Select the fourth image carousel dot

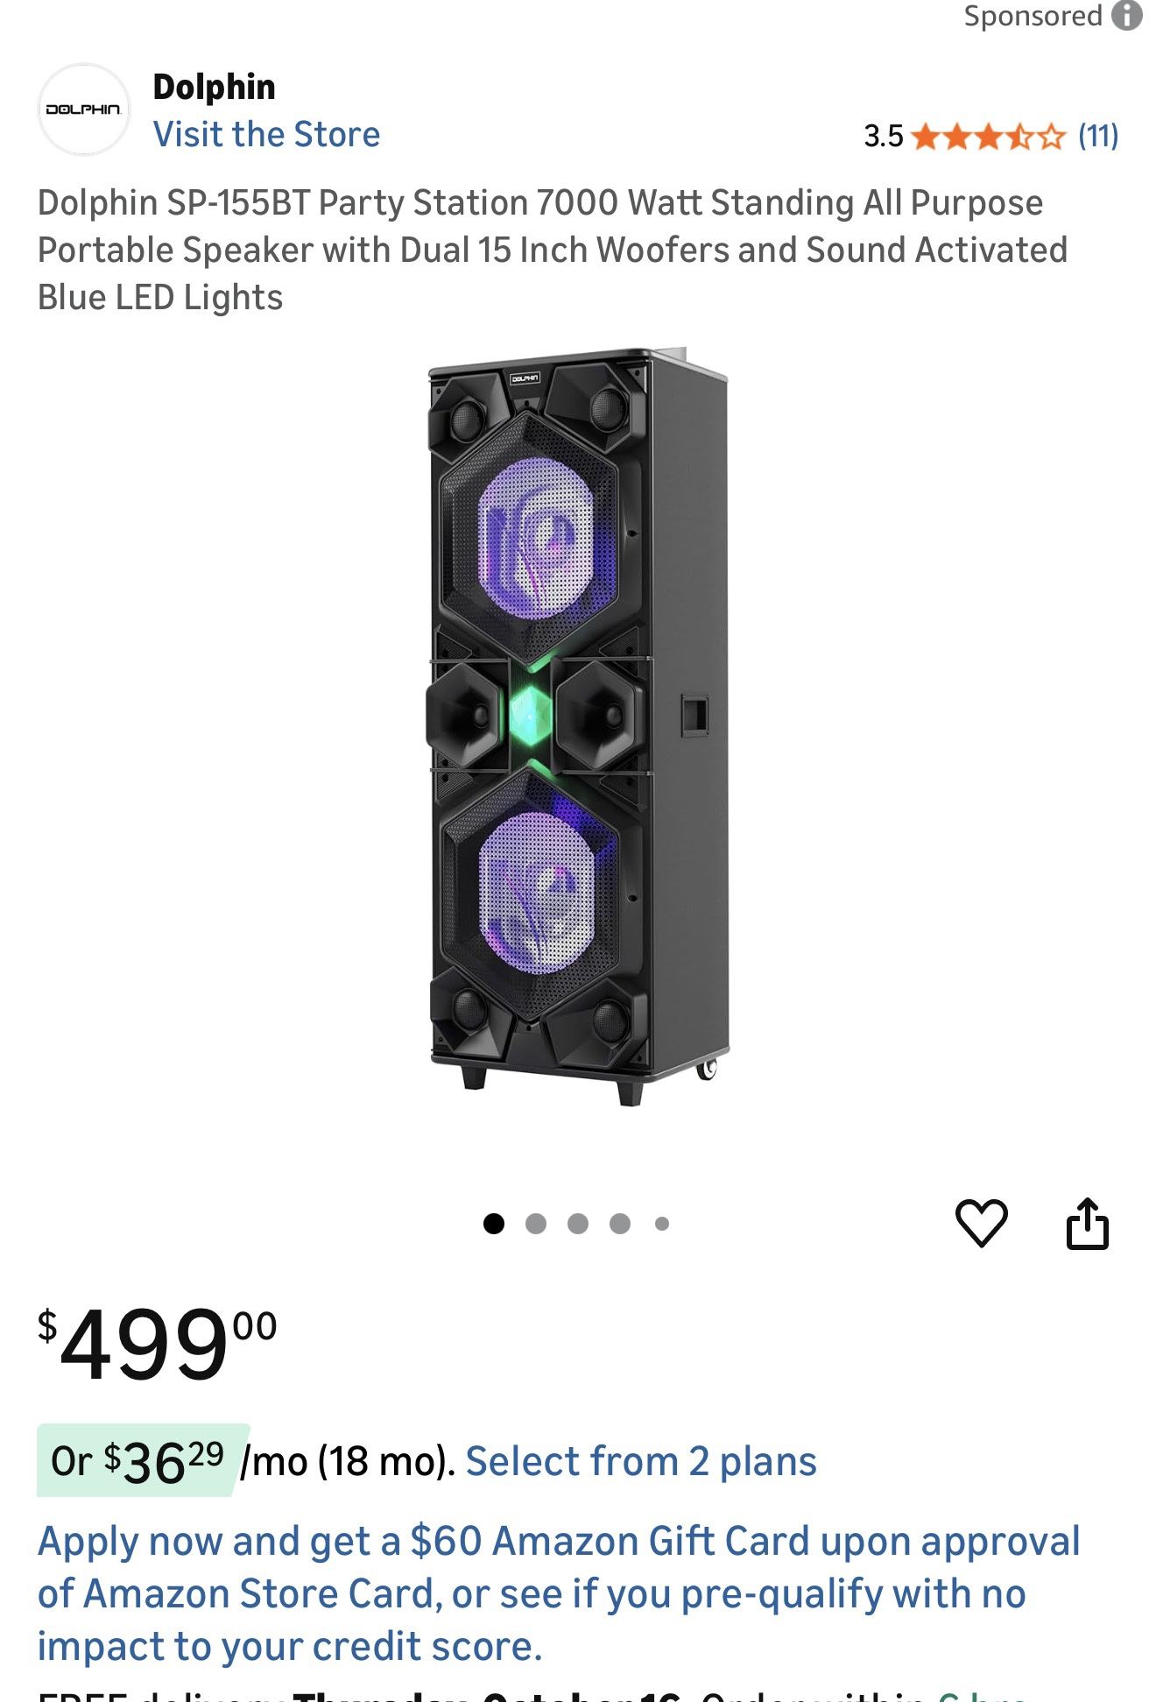point(620,1224)
